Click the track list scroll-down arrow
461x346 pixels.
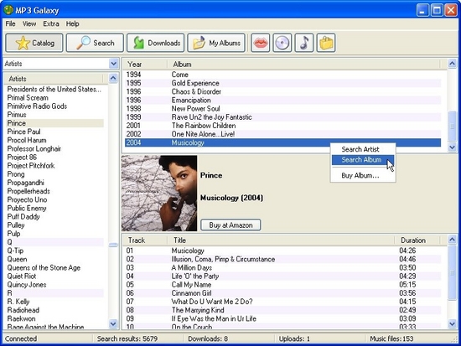coord(452,323)
